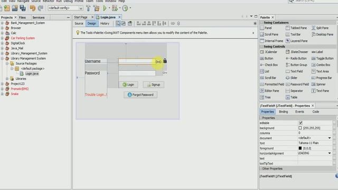338x190 pixels.
Task: Dismiss the Palette tip message
Action: tap(253, 33)
